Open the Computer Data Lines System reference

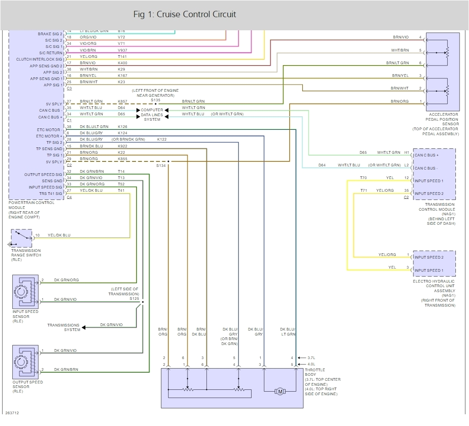pos(152,115)
